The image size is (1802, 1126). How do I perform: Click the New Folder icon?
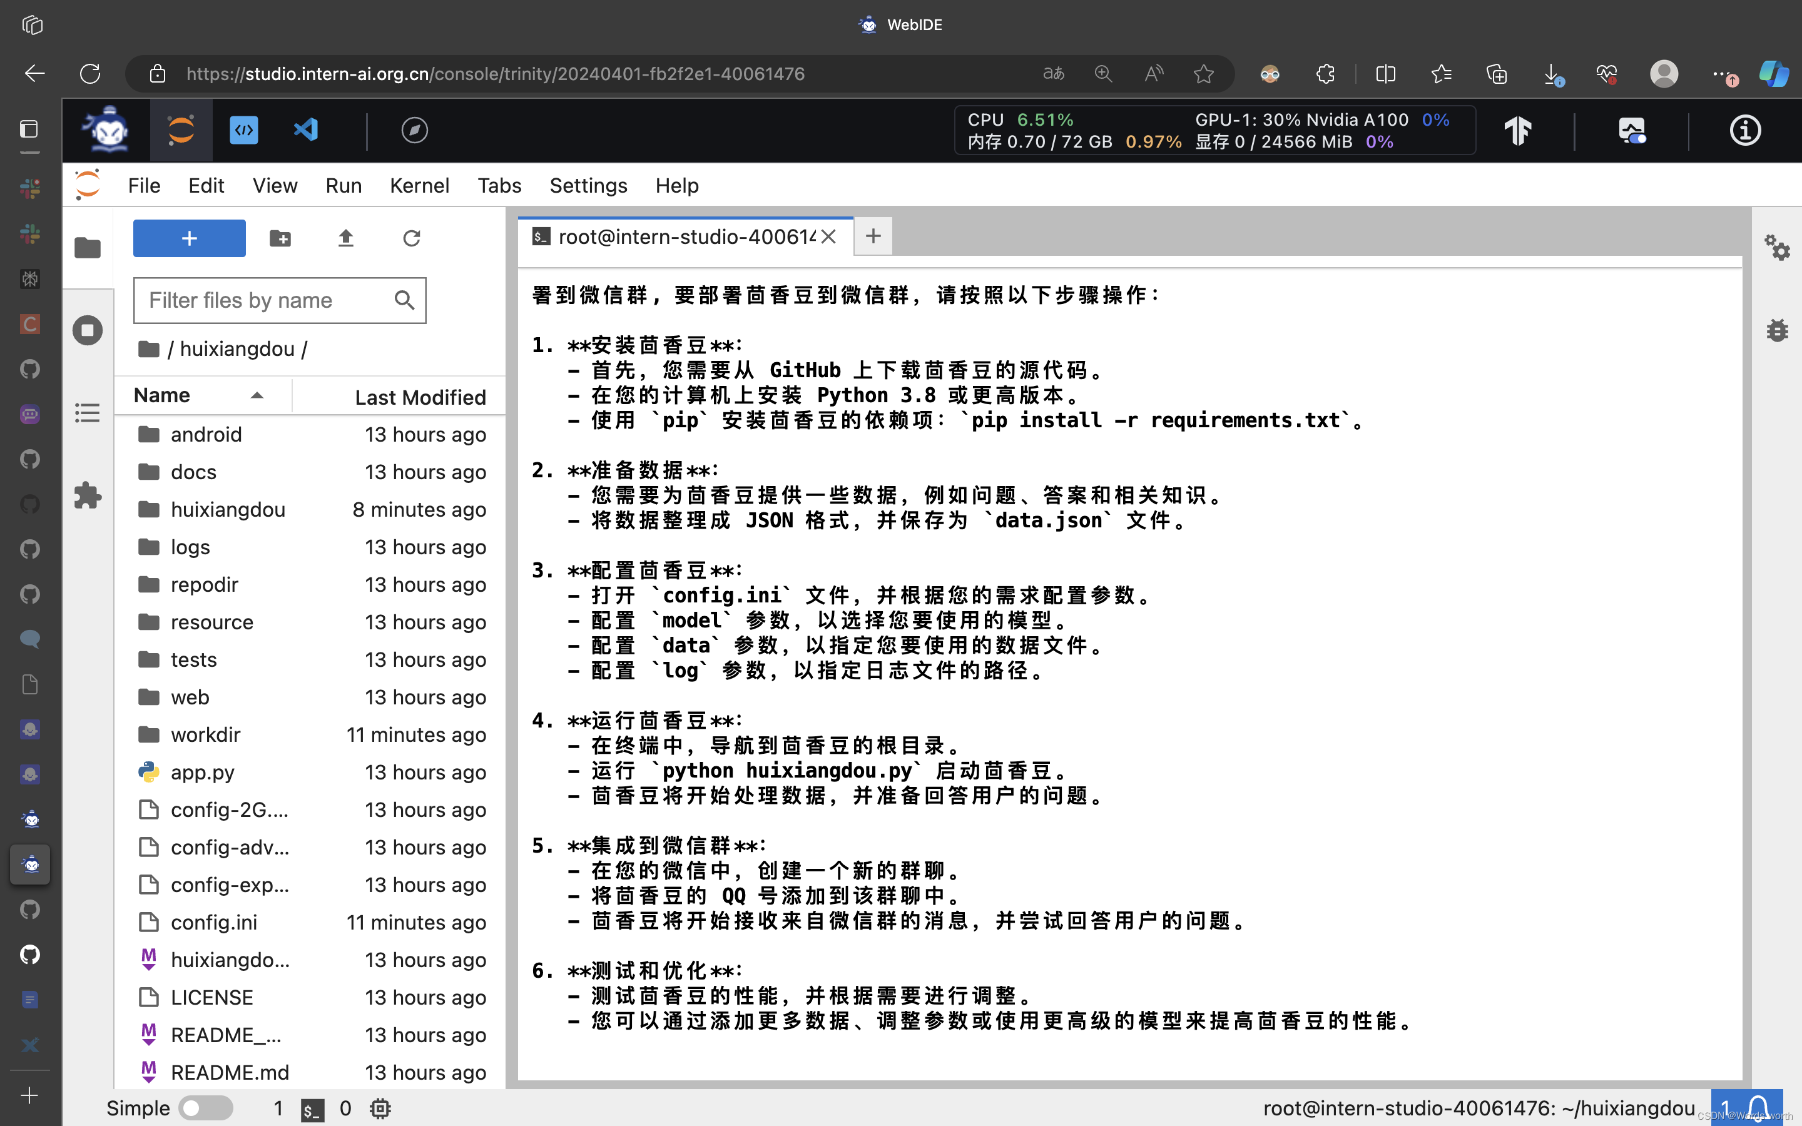[280, 238]
